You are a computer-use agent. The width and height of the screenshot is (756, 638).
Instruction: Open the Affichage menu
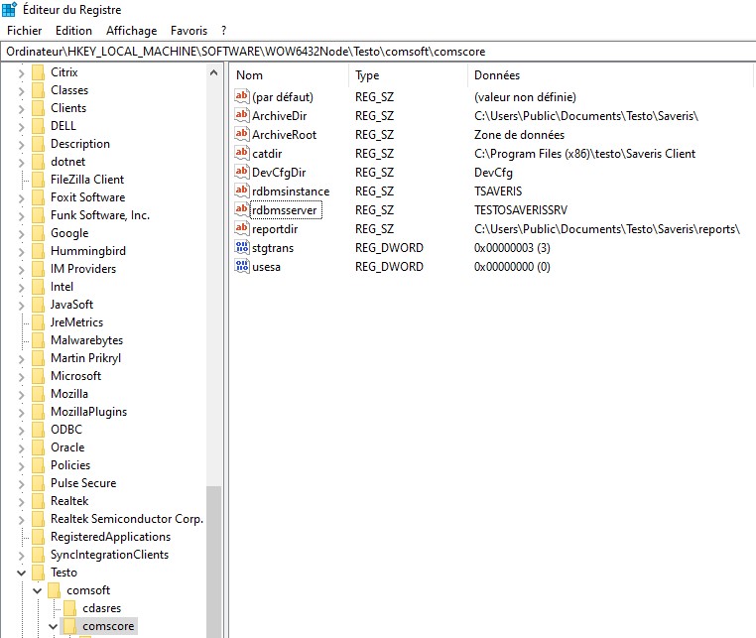point(131,31)
